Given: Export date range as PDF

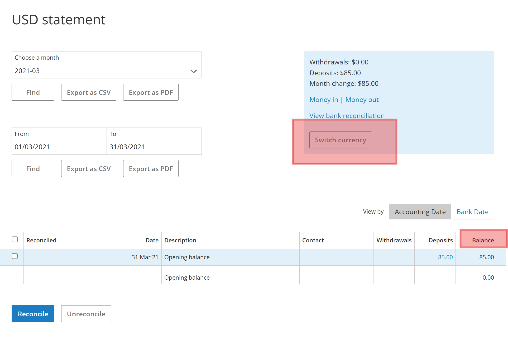Looking at the screenshot, I should coord(151,169).
